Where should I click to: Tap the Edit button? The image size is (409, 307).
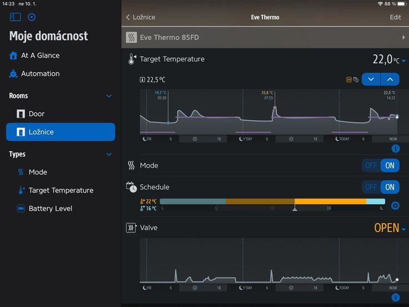[x=395, y=17]
